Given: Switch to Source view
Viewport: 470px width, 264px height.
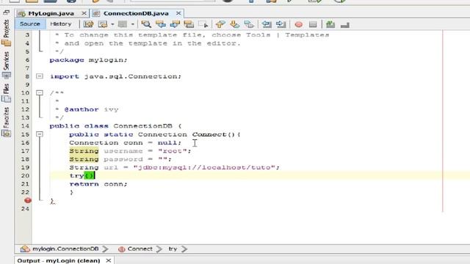Looking at the screenshot, I should click(29, 24).
